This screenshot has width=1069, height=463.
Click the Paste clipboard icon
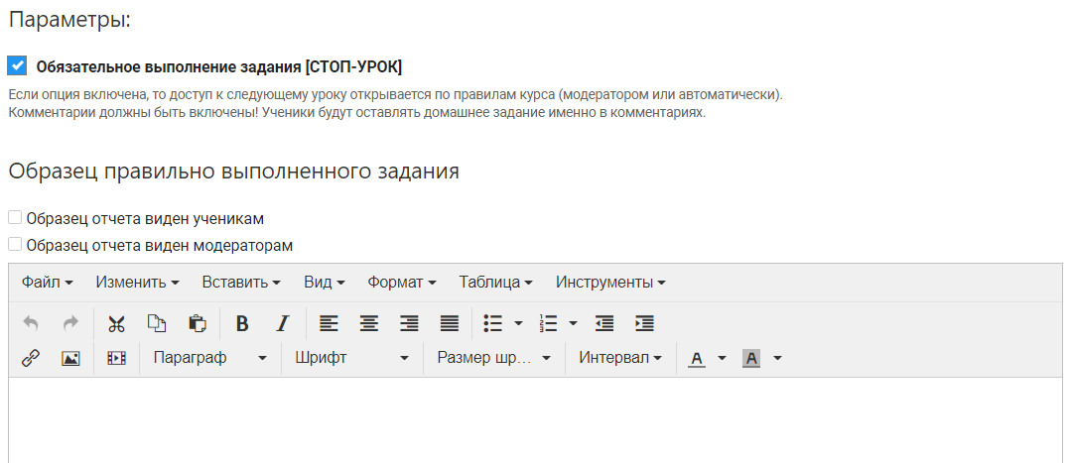(x=198, y=323)
